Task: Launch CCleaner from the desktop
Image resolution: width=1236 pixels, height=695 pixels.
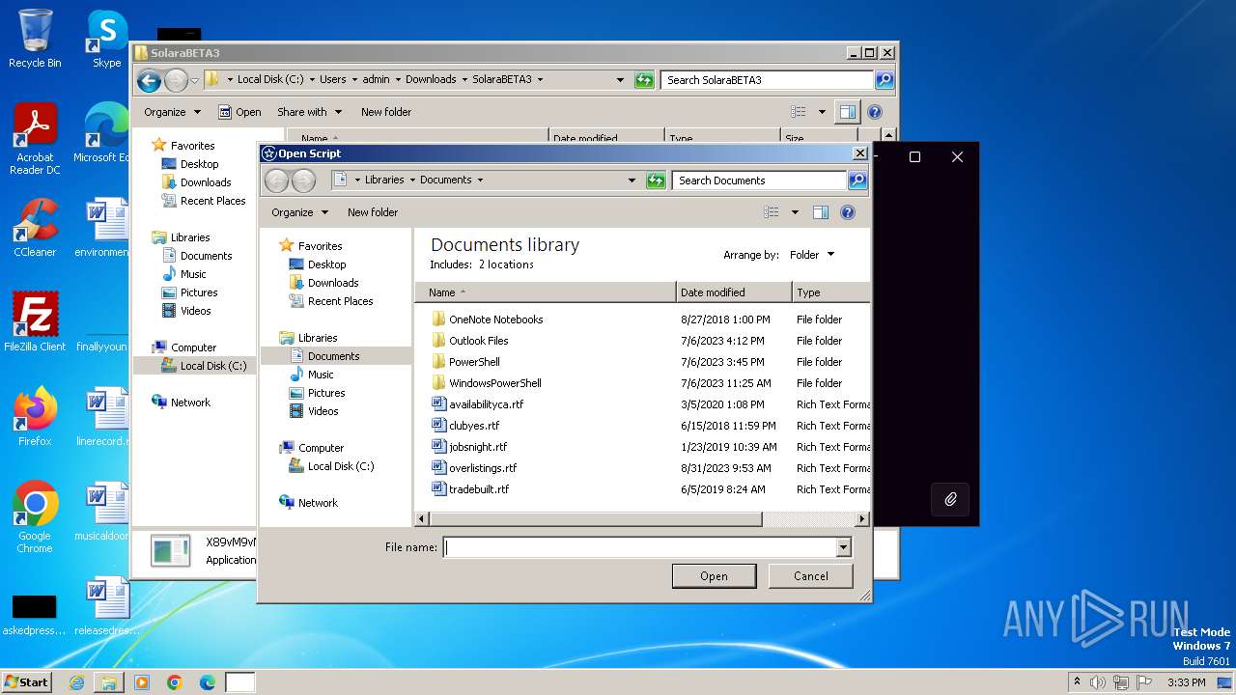Action: [x=35, y=228]
